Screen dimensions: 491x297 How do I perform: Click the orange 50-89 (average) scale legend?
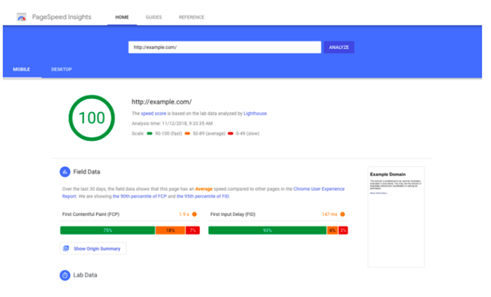coord(205,133)
